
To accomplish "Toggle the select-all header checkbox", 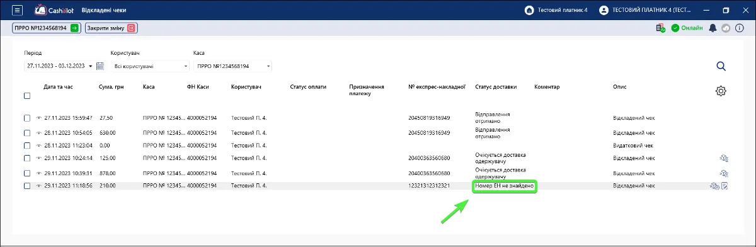I will click(27, 96).
